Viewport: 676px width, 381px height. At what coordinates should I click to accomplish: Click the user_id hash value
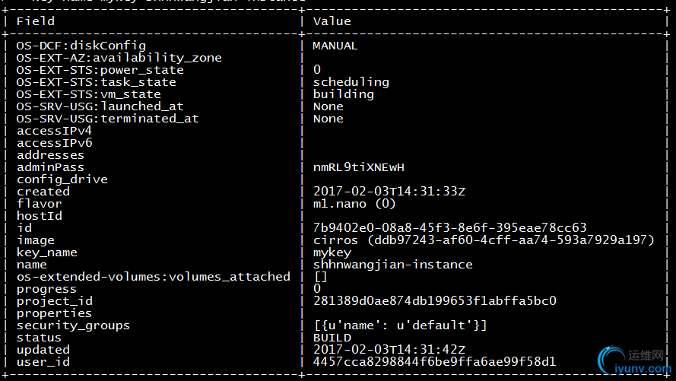click(435, 361)
